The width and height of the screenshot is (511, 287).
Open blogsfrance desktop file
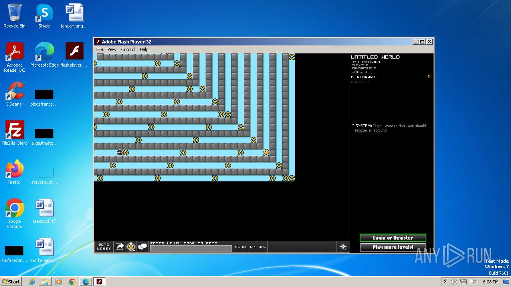(44, 98)
